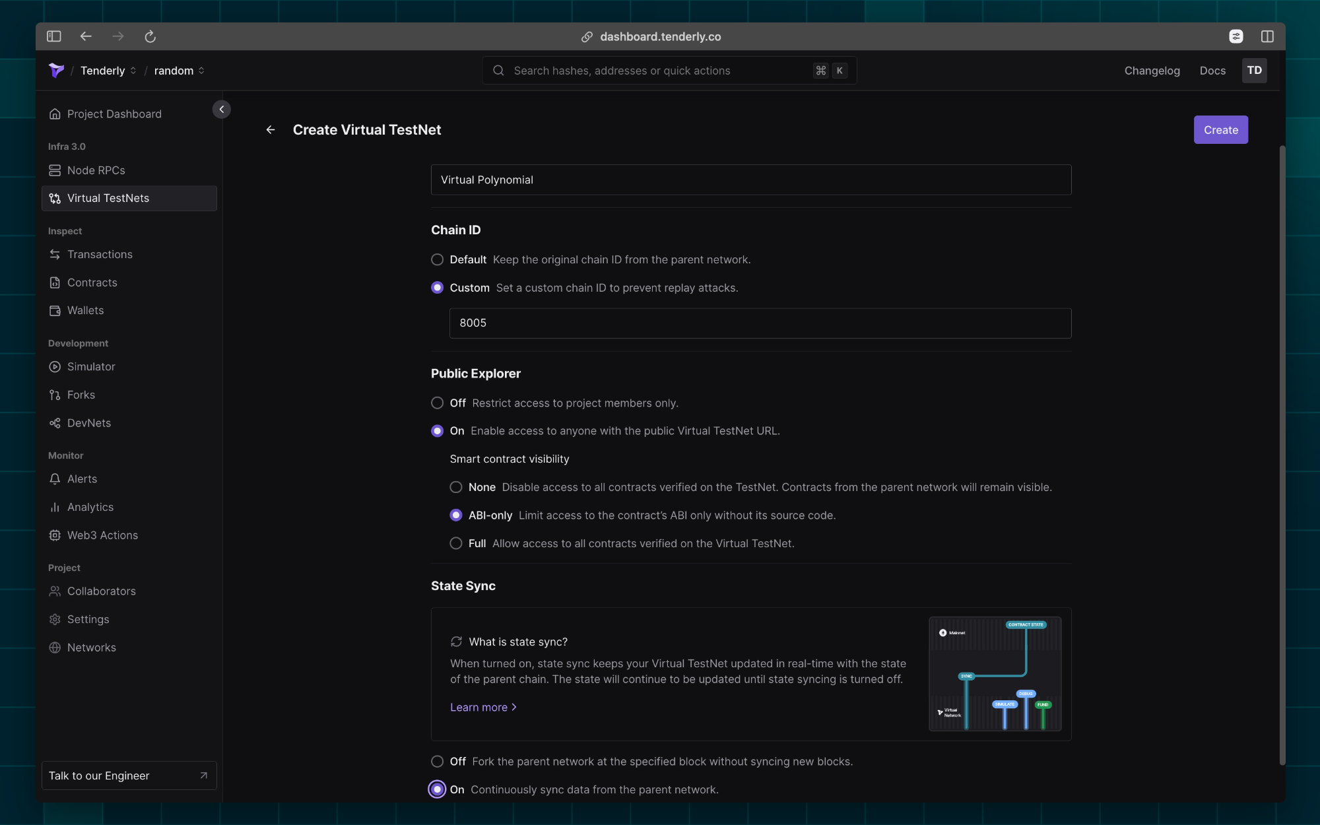The height and width of the screenshot is (825, 1320).
Task: Click the custom chain ID input field
Action: coord(760,323)
